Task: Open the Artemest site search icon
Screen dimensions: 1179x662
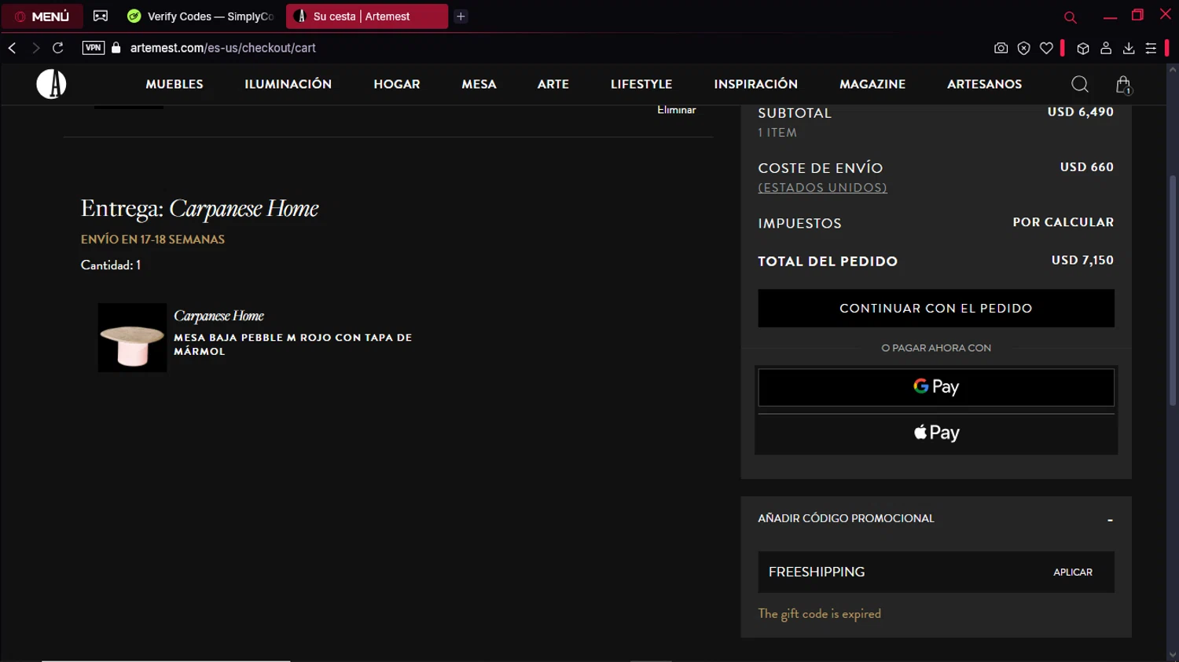Action: 1080,84
